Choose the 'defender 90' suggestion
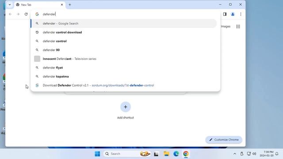283x159 pixels. pyautogui.click(x=124, y=50)
